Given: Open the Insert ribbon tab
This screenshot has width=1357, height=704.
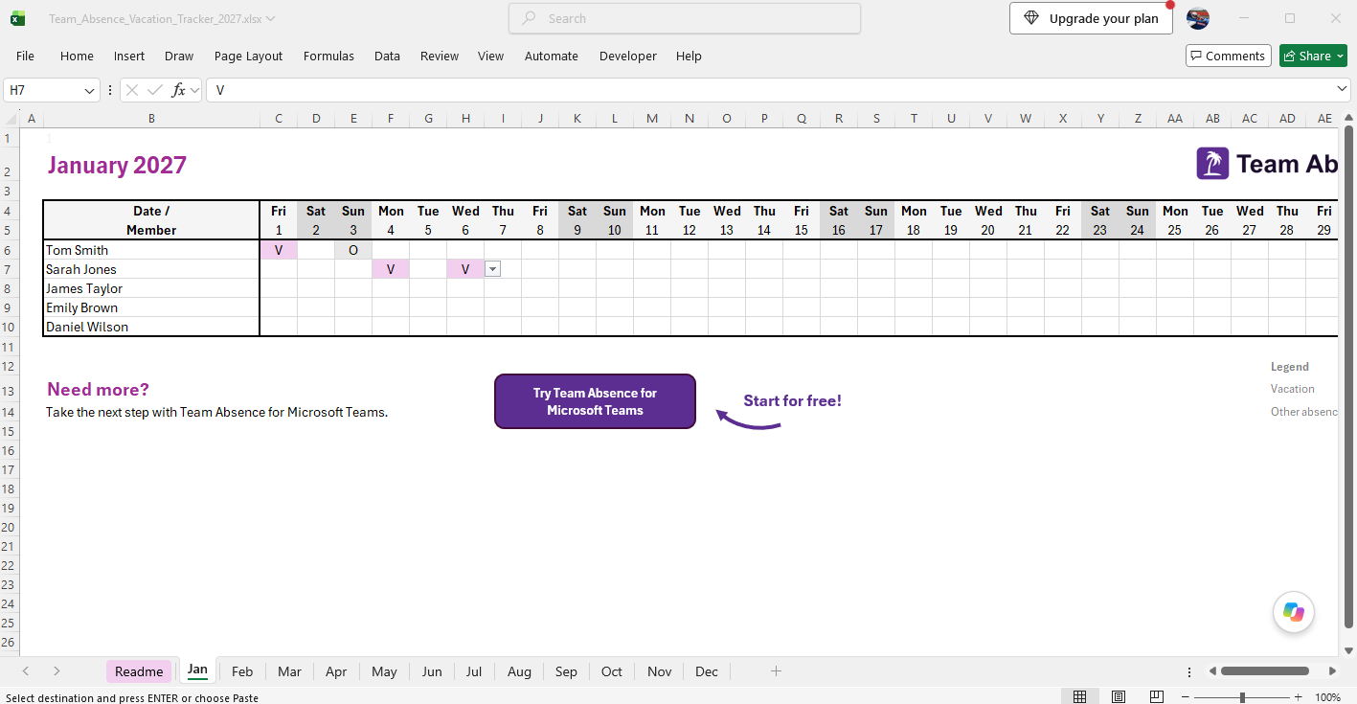Looking at the screenshot, I should point(129,57).
